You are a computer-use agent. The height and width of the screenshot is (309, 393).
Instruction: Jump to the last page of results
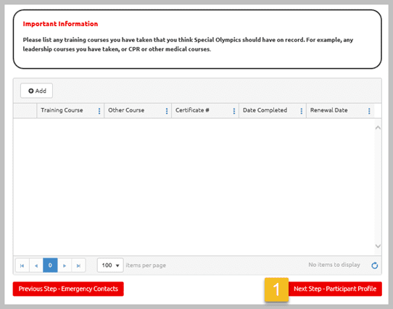pos(78,265)
